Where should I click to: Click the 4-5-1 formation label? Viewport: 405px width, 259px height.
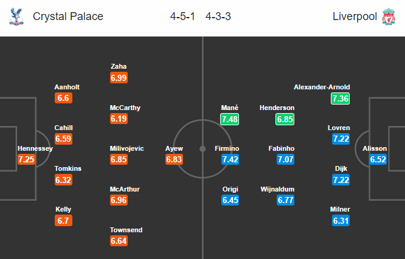coord(182,16)
